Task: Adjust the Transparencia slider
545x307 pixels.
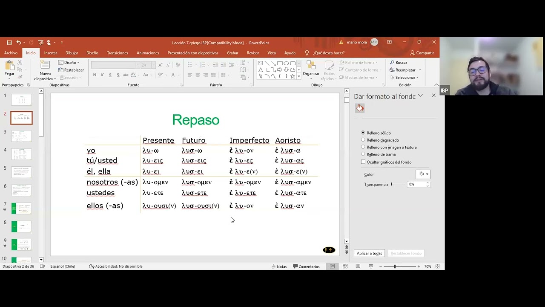Action: pos(398,184)
